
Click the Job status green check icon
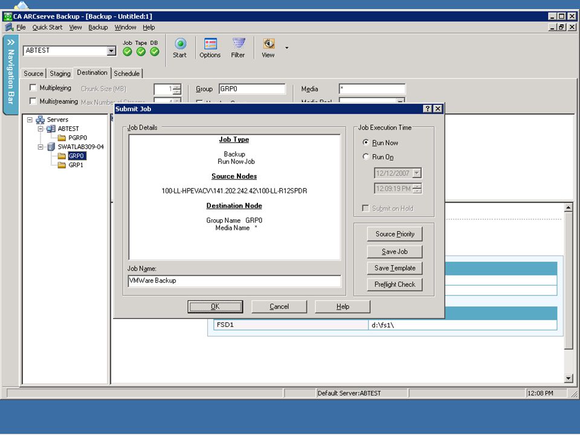coord(127,52)
